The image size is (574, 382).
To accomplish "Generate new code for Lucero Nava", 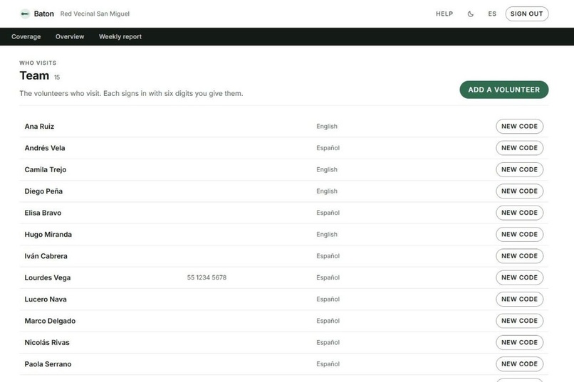I will (519, 299).
